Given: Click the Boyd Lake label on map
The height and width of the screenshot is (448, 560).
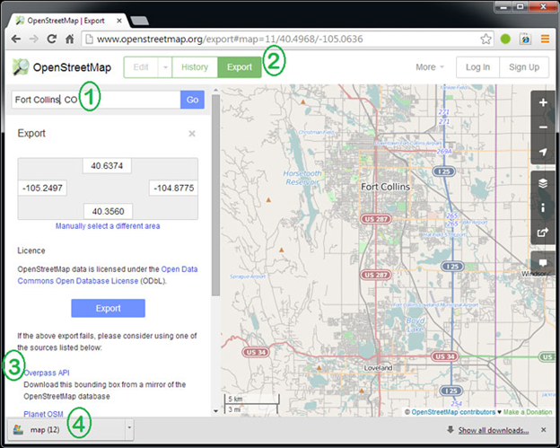Looking at the screenshot, I should pos(416,325).
